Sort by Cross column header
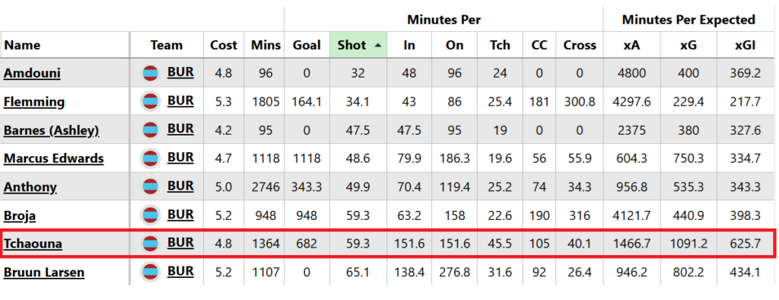Viewport: 779px width, 300px height. pos(579,45)
